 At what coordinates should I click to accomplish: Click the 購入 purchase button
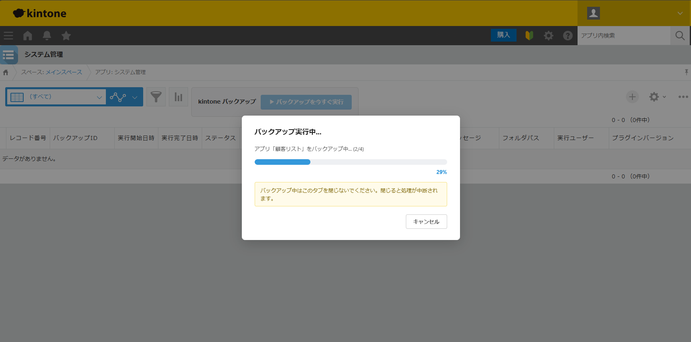tap(503, 35)
